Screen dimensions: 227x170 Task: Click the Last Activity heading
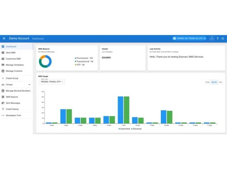coord(155,49)
